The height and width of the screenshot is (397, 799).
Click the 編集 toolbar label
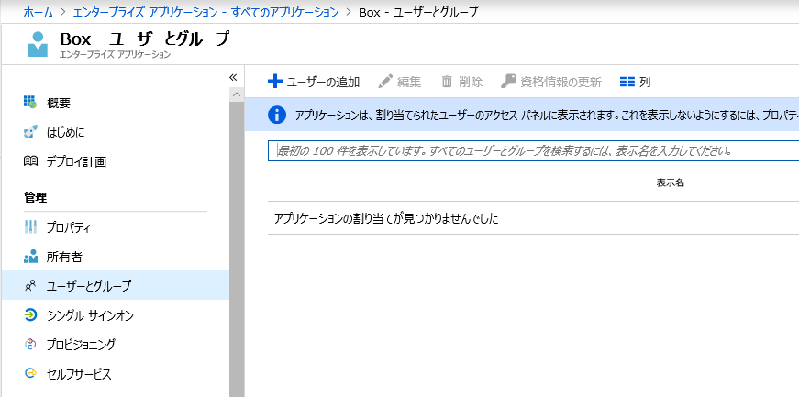pos(409,82)
